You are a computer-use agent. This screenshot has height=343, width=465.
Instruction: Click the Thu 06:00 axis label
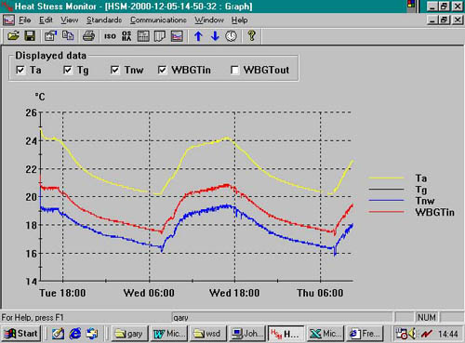click(x=320, y=293)
